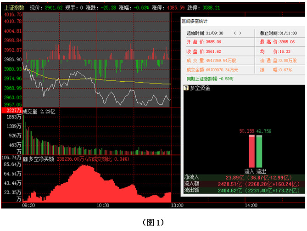Click the red 流入 inflow bar
This screenshot has height=231, width=307.
click(251, 151)
